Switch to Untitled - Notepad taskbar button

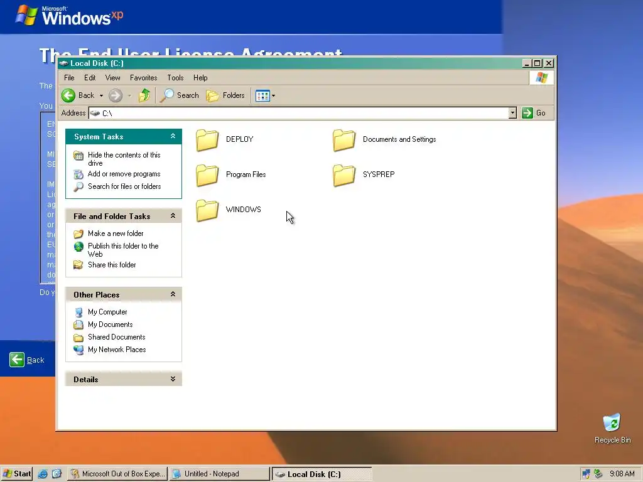coord(219,474)
